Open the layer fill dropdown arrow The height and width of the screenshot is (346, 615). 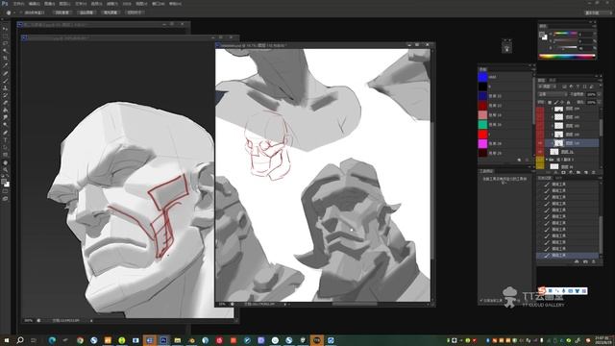(598, 103)
